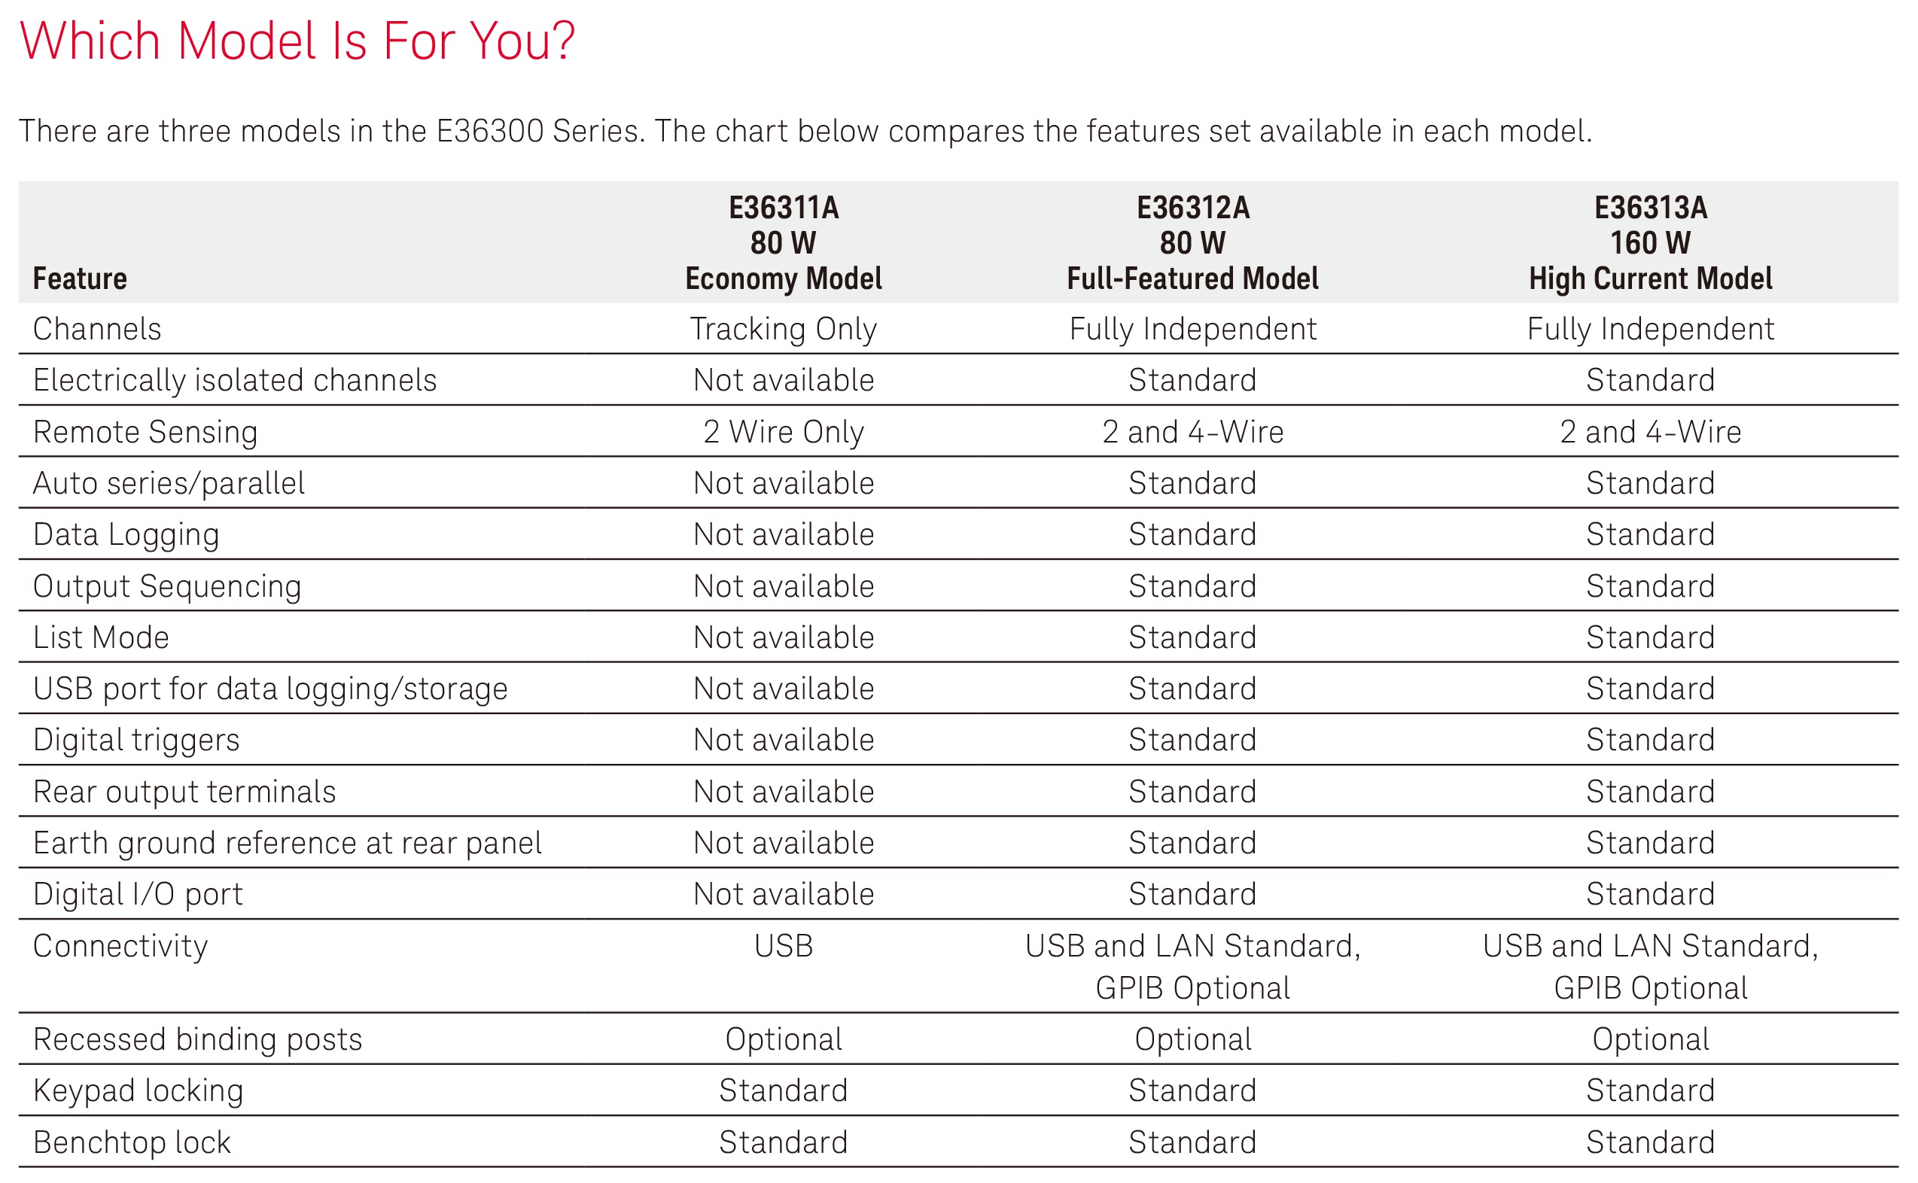This screenshot has width=1918, height=1183.
Task: Select the E36311A Economy Model column header
Action: coord(784,243)
